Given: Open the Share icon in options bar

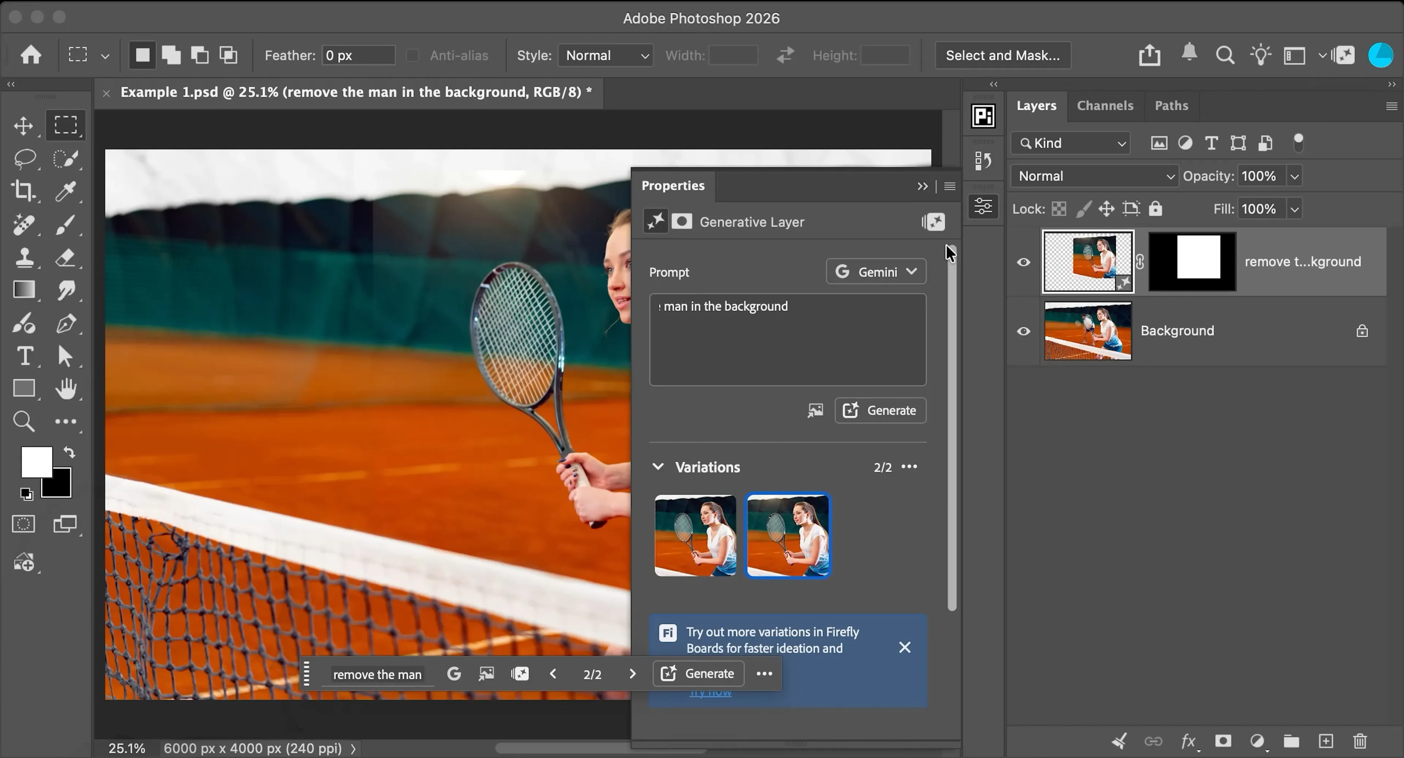Looking at the screenshot, I should pos(1150,55).
